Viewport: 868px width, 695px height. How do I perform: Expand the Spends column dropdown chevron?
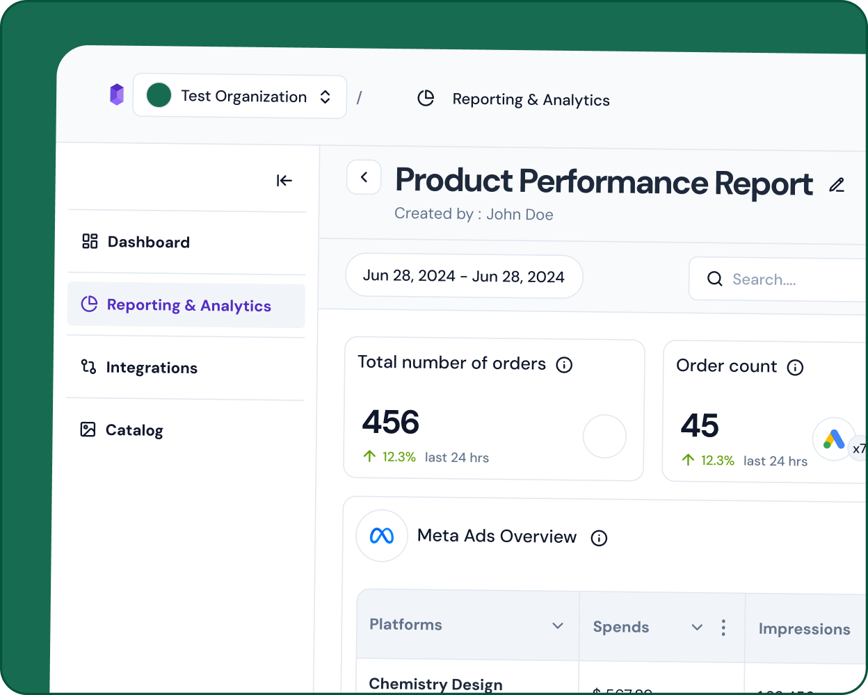(x=697, y=628)
